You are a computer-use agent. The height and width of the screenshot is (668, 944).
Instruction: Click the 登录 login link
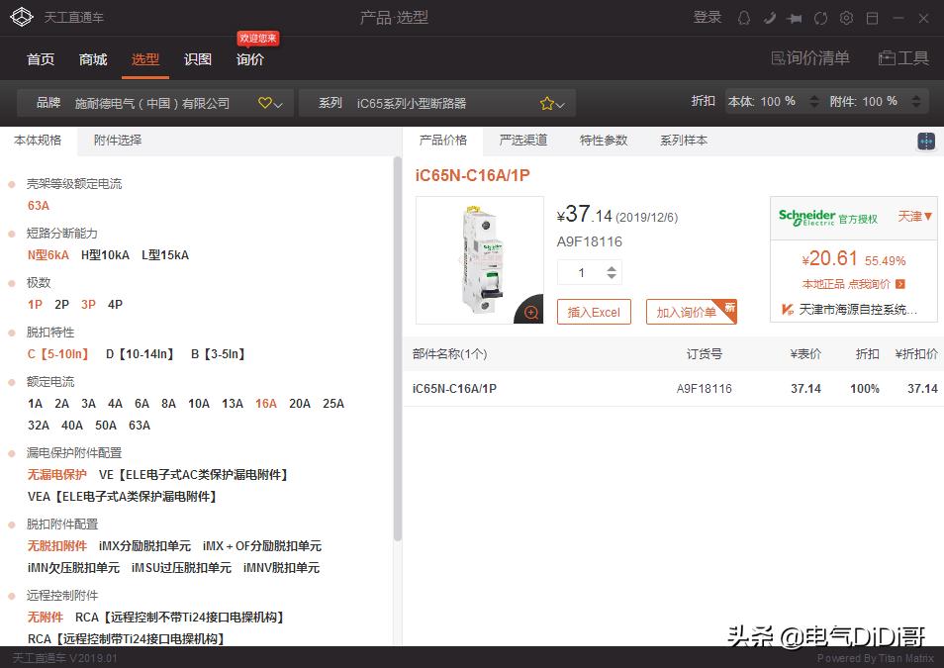[x=708, y=18]
